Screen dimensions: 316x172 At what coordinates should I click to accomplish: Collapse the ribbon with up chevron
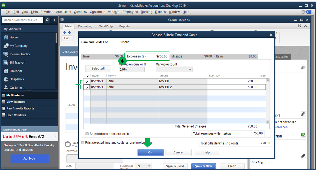[x=306, y=26]
